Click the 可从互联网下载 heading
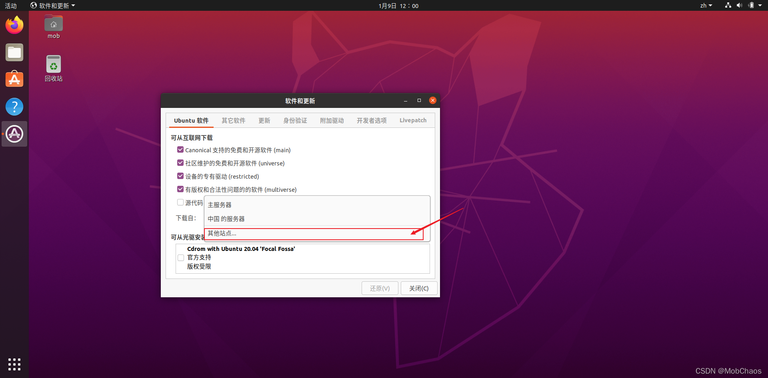Image resolution: width=768 pixels, height=378 pixels. tap(192, 137)
